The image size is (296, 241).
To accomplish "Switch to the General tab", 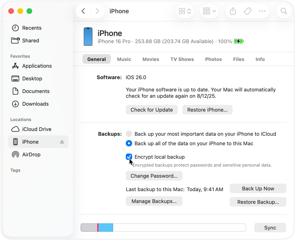I will (x=96, y=59).
